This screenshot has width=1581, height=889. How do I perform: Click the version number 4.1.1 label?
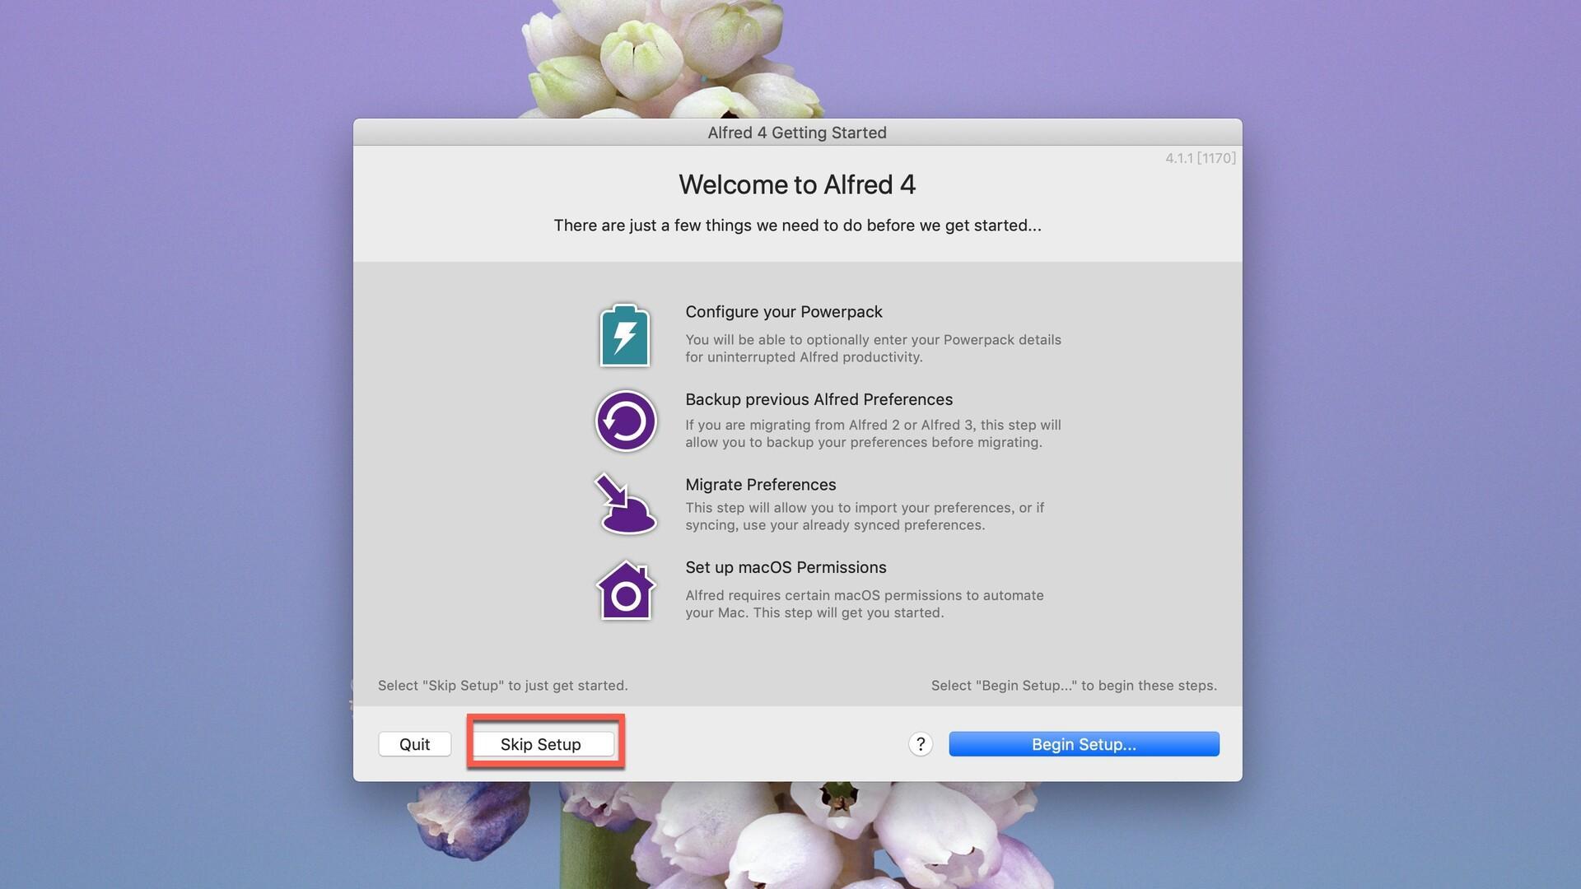1199,158
